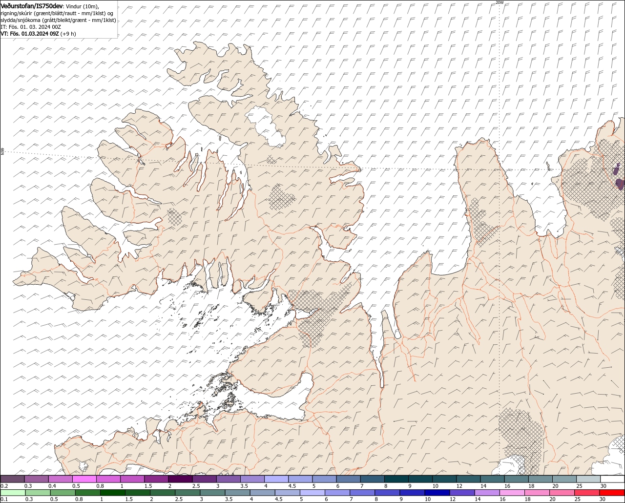625x503 pixels.
Task: Pick the dark mauve 0.2 swatch, upper legend row
Action: tap(12, 479)
